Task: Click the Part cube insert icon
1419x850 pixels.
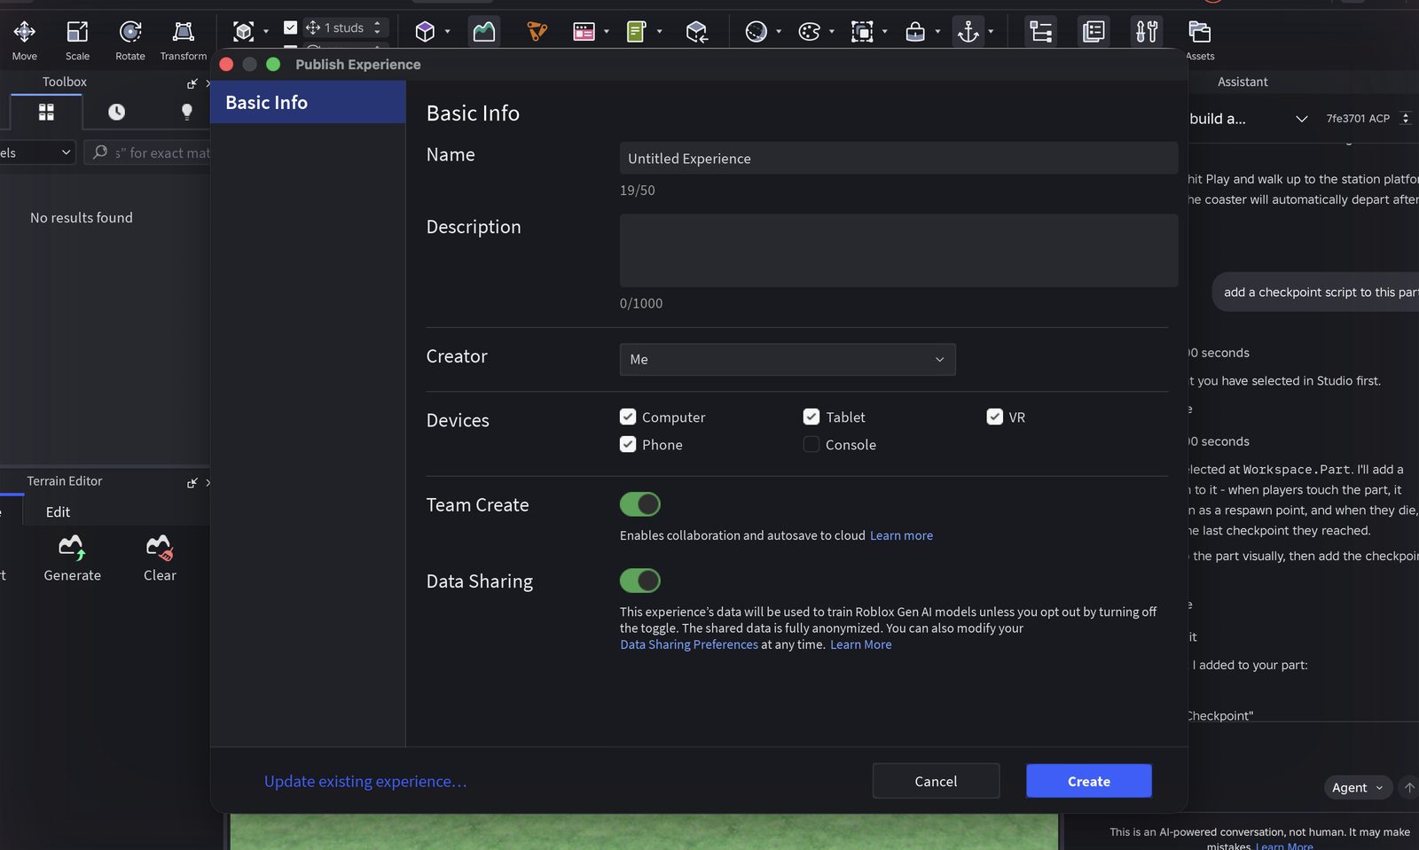Action: [x=425, y=32]
